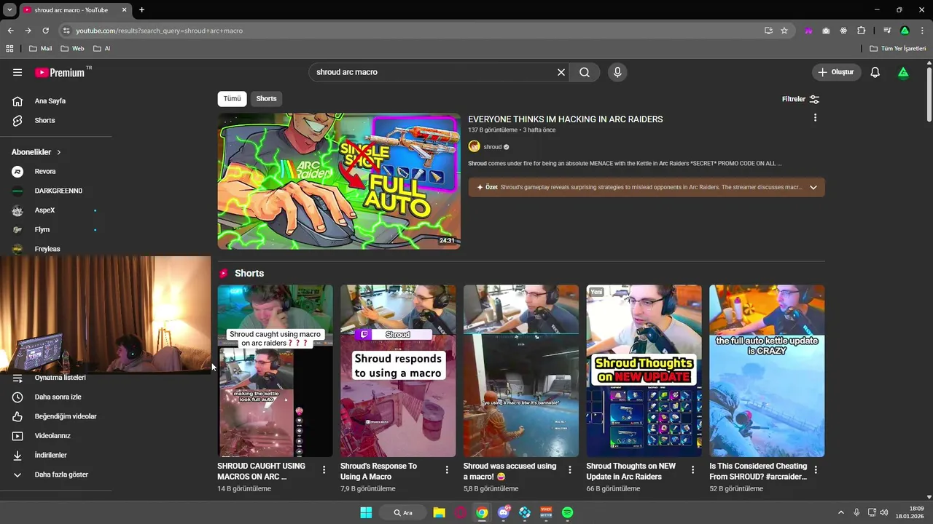Show hidden tray icons chevron
933x524 pixels.
click(840, 512)
